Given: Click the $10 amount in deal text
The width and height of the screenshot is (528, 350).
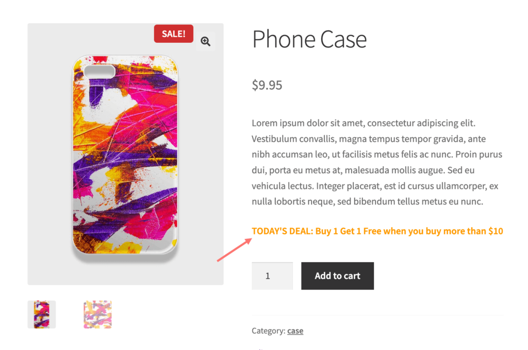Looking at the screenshot, I should pyautogui.click(x=496, y=231).
